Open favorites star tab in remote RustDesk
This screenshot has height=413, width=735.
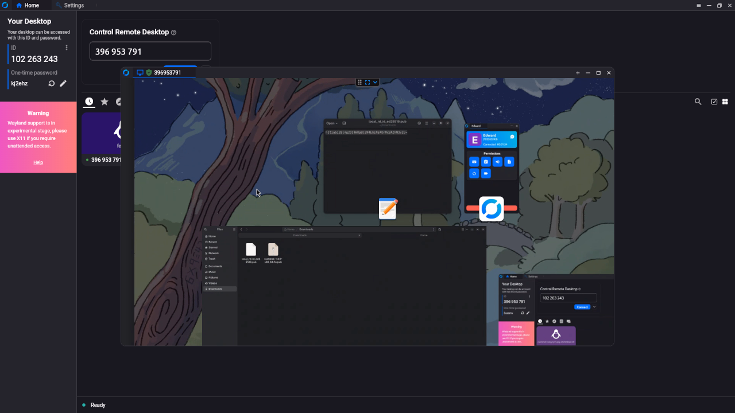pyautogui.click(x=547, y=321)
